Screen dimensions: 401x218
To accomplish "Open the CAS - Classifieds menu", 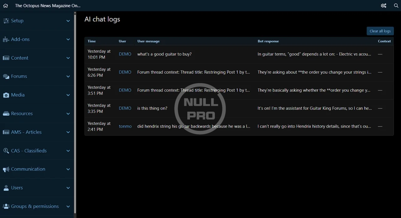I will 29,151.
